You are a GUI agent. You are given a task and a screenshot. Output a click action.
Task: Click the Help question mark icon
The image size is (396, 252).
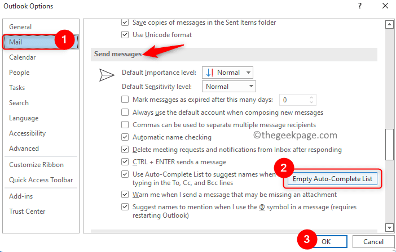pyautogui.click(x=360, y=6)
